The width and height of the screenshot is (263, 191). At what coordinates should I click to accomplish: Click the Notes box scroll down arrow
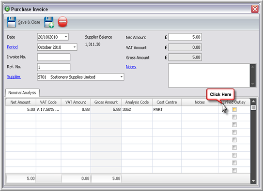[x=253, y=84]
